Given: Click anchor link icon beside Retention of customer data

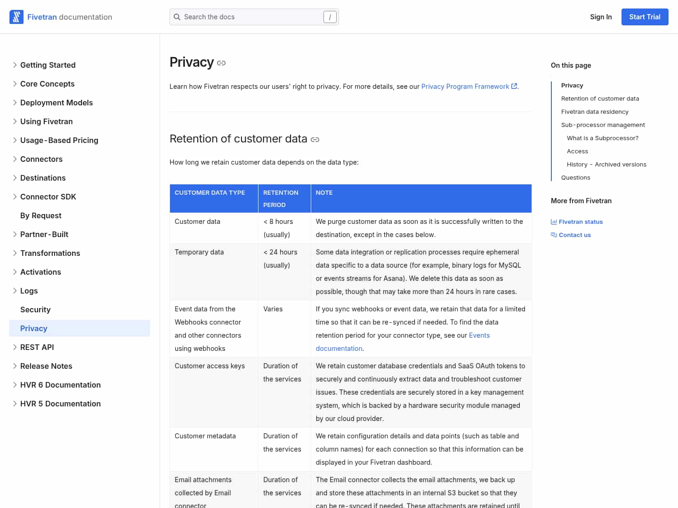Looking at the screenshot, I should pyautogui.click(x=315, y=140).
